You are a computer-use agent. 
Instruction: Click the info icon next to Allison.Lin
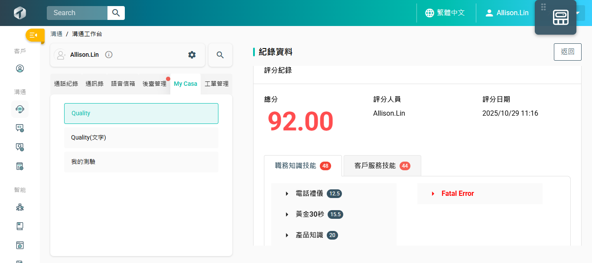click(x=109, y=55)
